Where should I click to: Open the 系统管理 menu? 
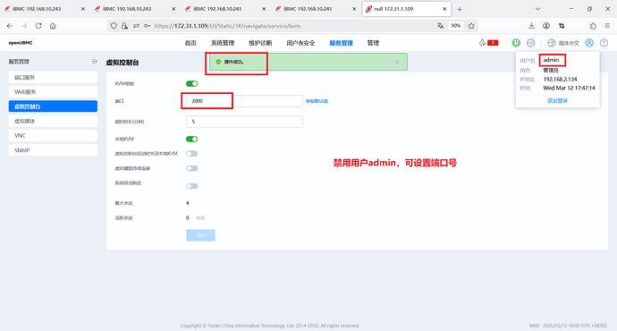[223, 43]
